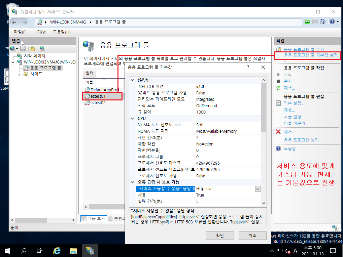Expand the 사이트 tree node
The height and width of the screenshot is (257, 343).
pyautogui.click(x=20, y=75)
